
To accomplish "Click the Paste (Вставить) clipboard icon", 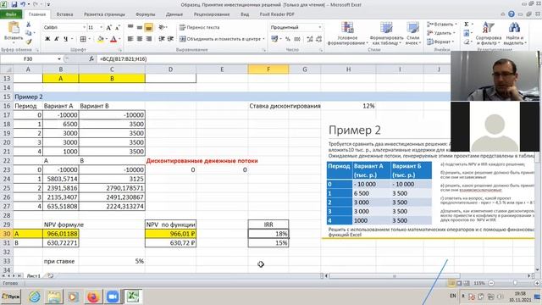I will [14, 28].
